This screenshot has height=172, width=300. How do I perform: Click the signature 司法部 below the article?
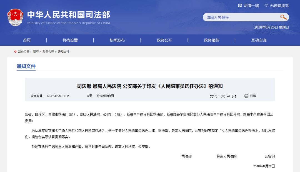tap(187, 156)
